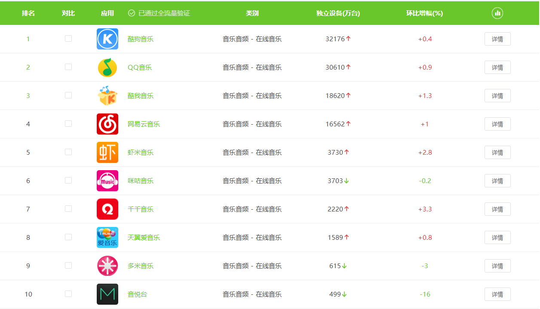The height and width of the screenshot is (309, 540).
Task: Enable comparison checkbox for QQ音乐
Action: 68,67
